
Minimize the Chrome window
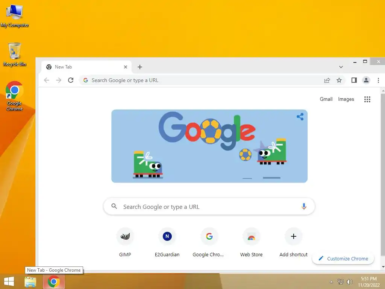click(x=355, y=62)
